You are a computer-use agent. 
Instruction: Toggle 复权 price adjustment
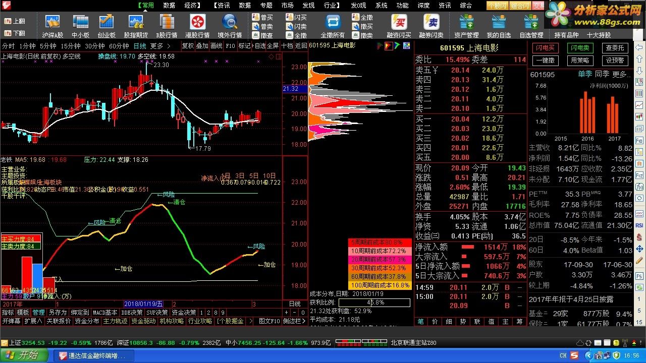tap(188, 45)
